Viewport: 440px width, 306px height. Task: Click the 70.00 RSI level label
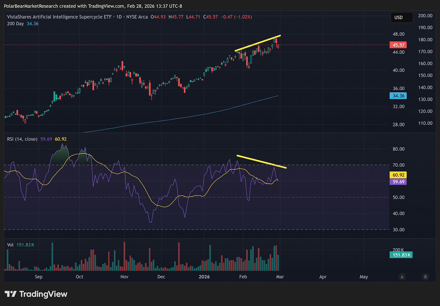coord(398,165)
